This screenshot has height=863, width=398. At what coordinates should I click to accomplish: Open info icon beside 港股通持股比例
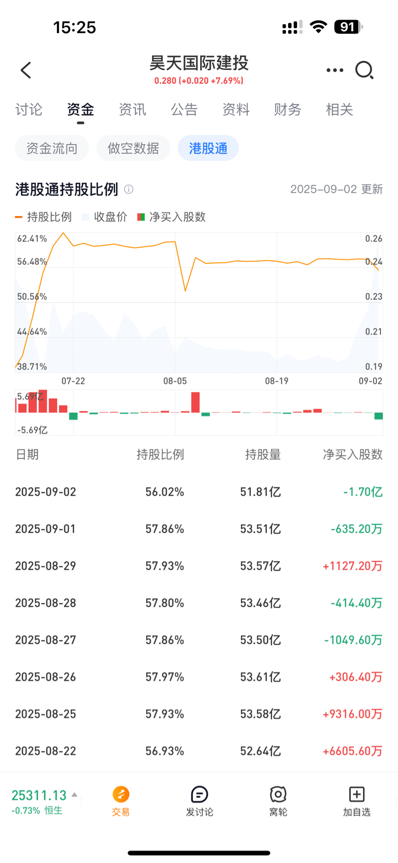129,190
